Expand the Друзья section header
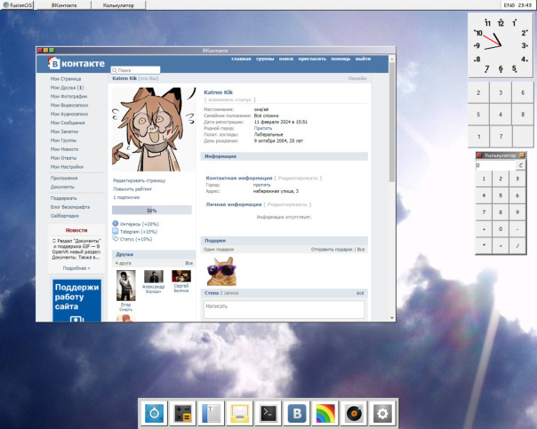Image resolution: width=537 pixels, height=429 pixels. (x=125, y=254)
